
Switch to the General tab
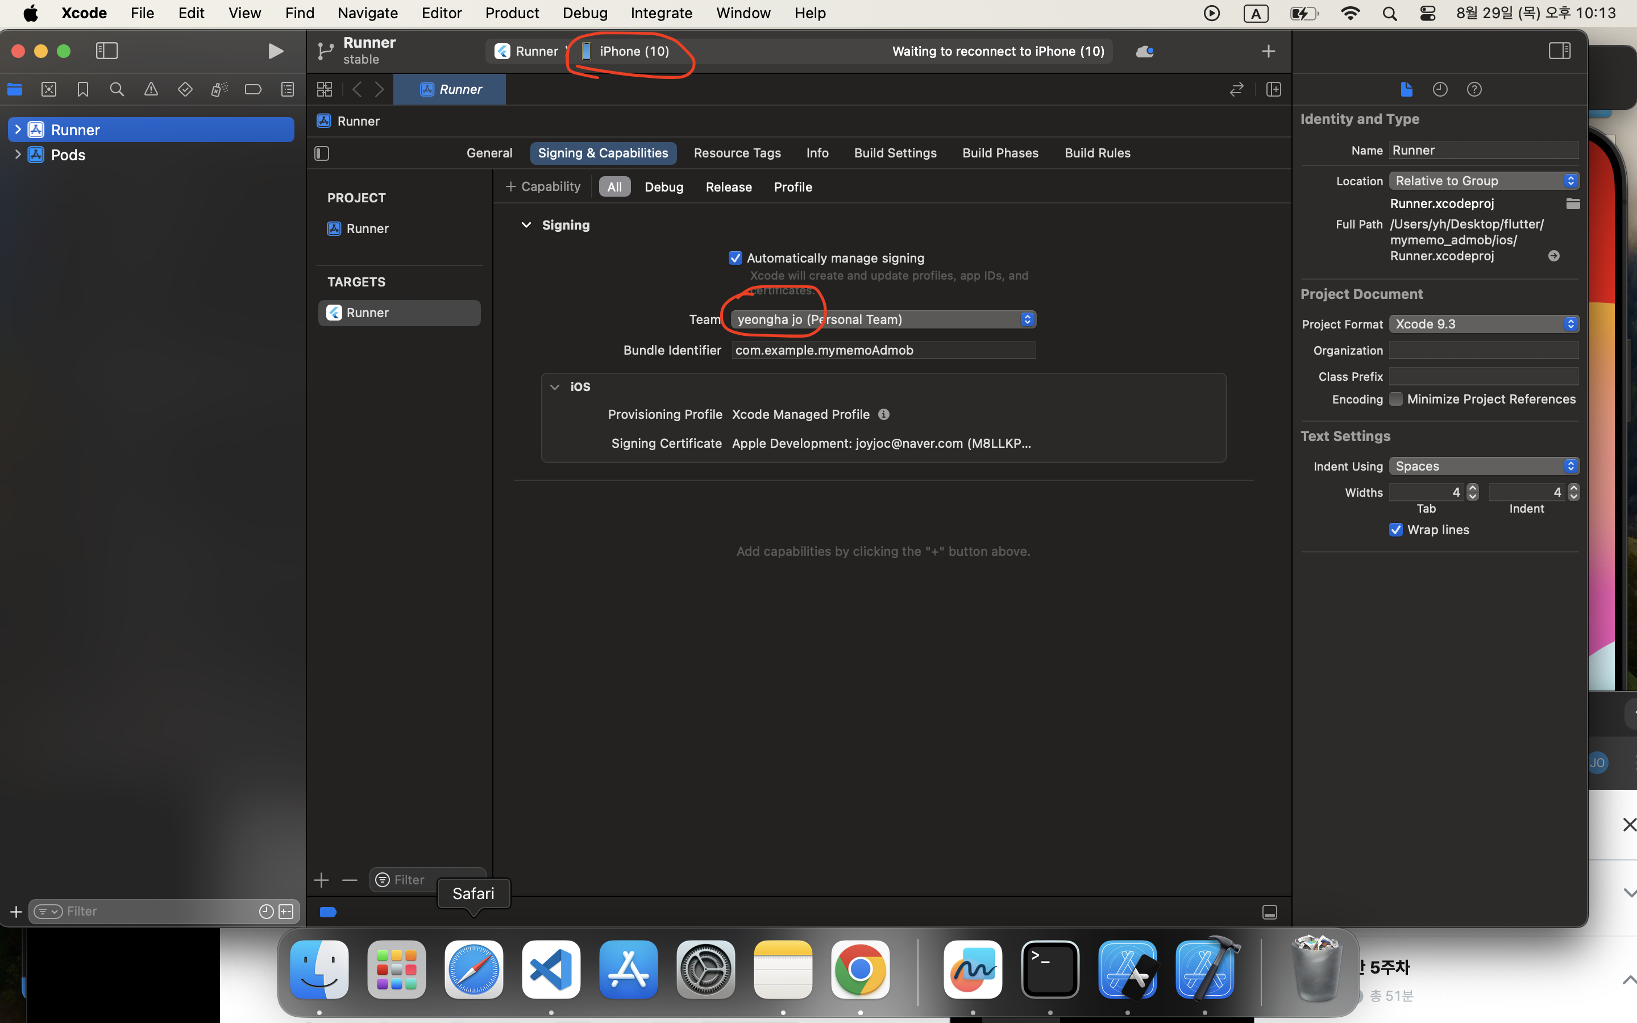pos(489,153)
